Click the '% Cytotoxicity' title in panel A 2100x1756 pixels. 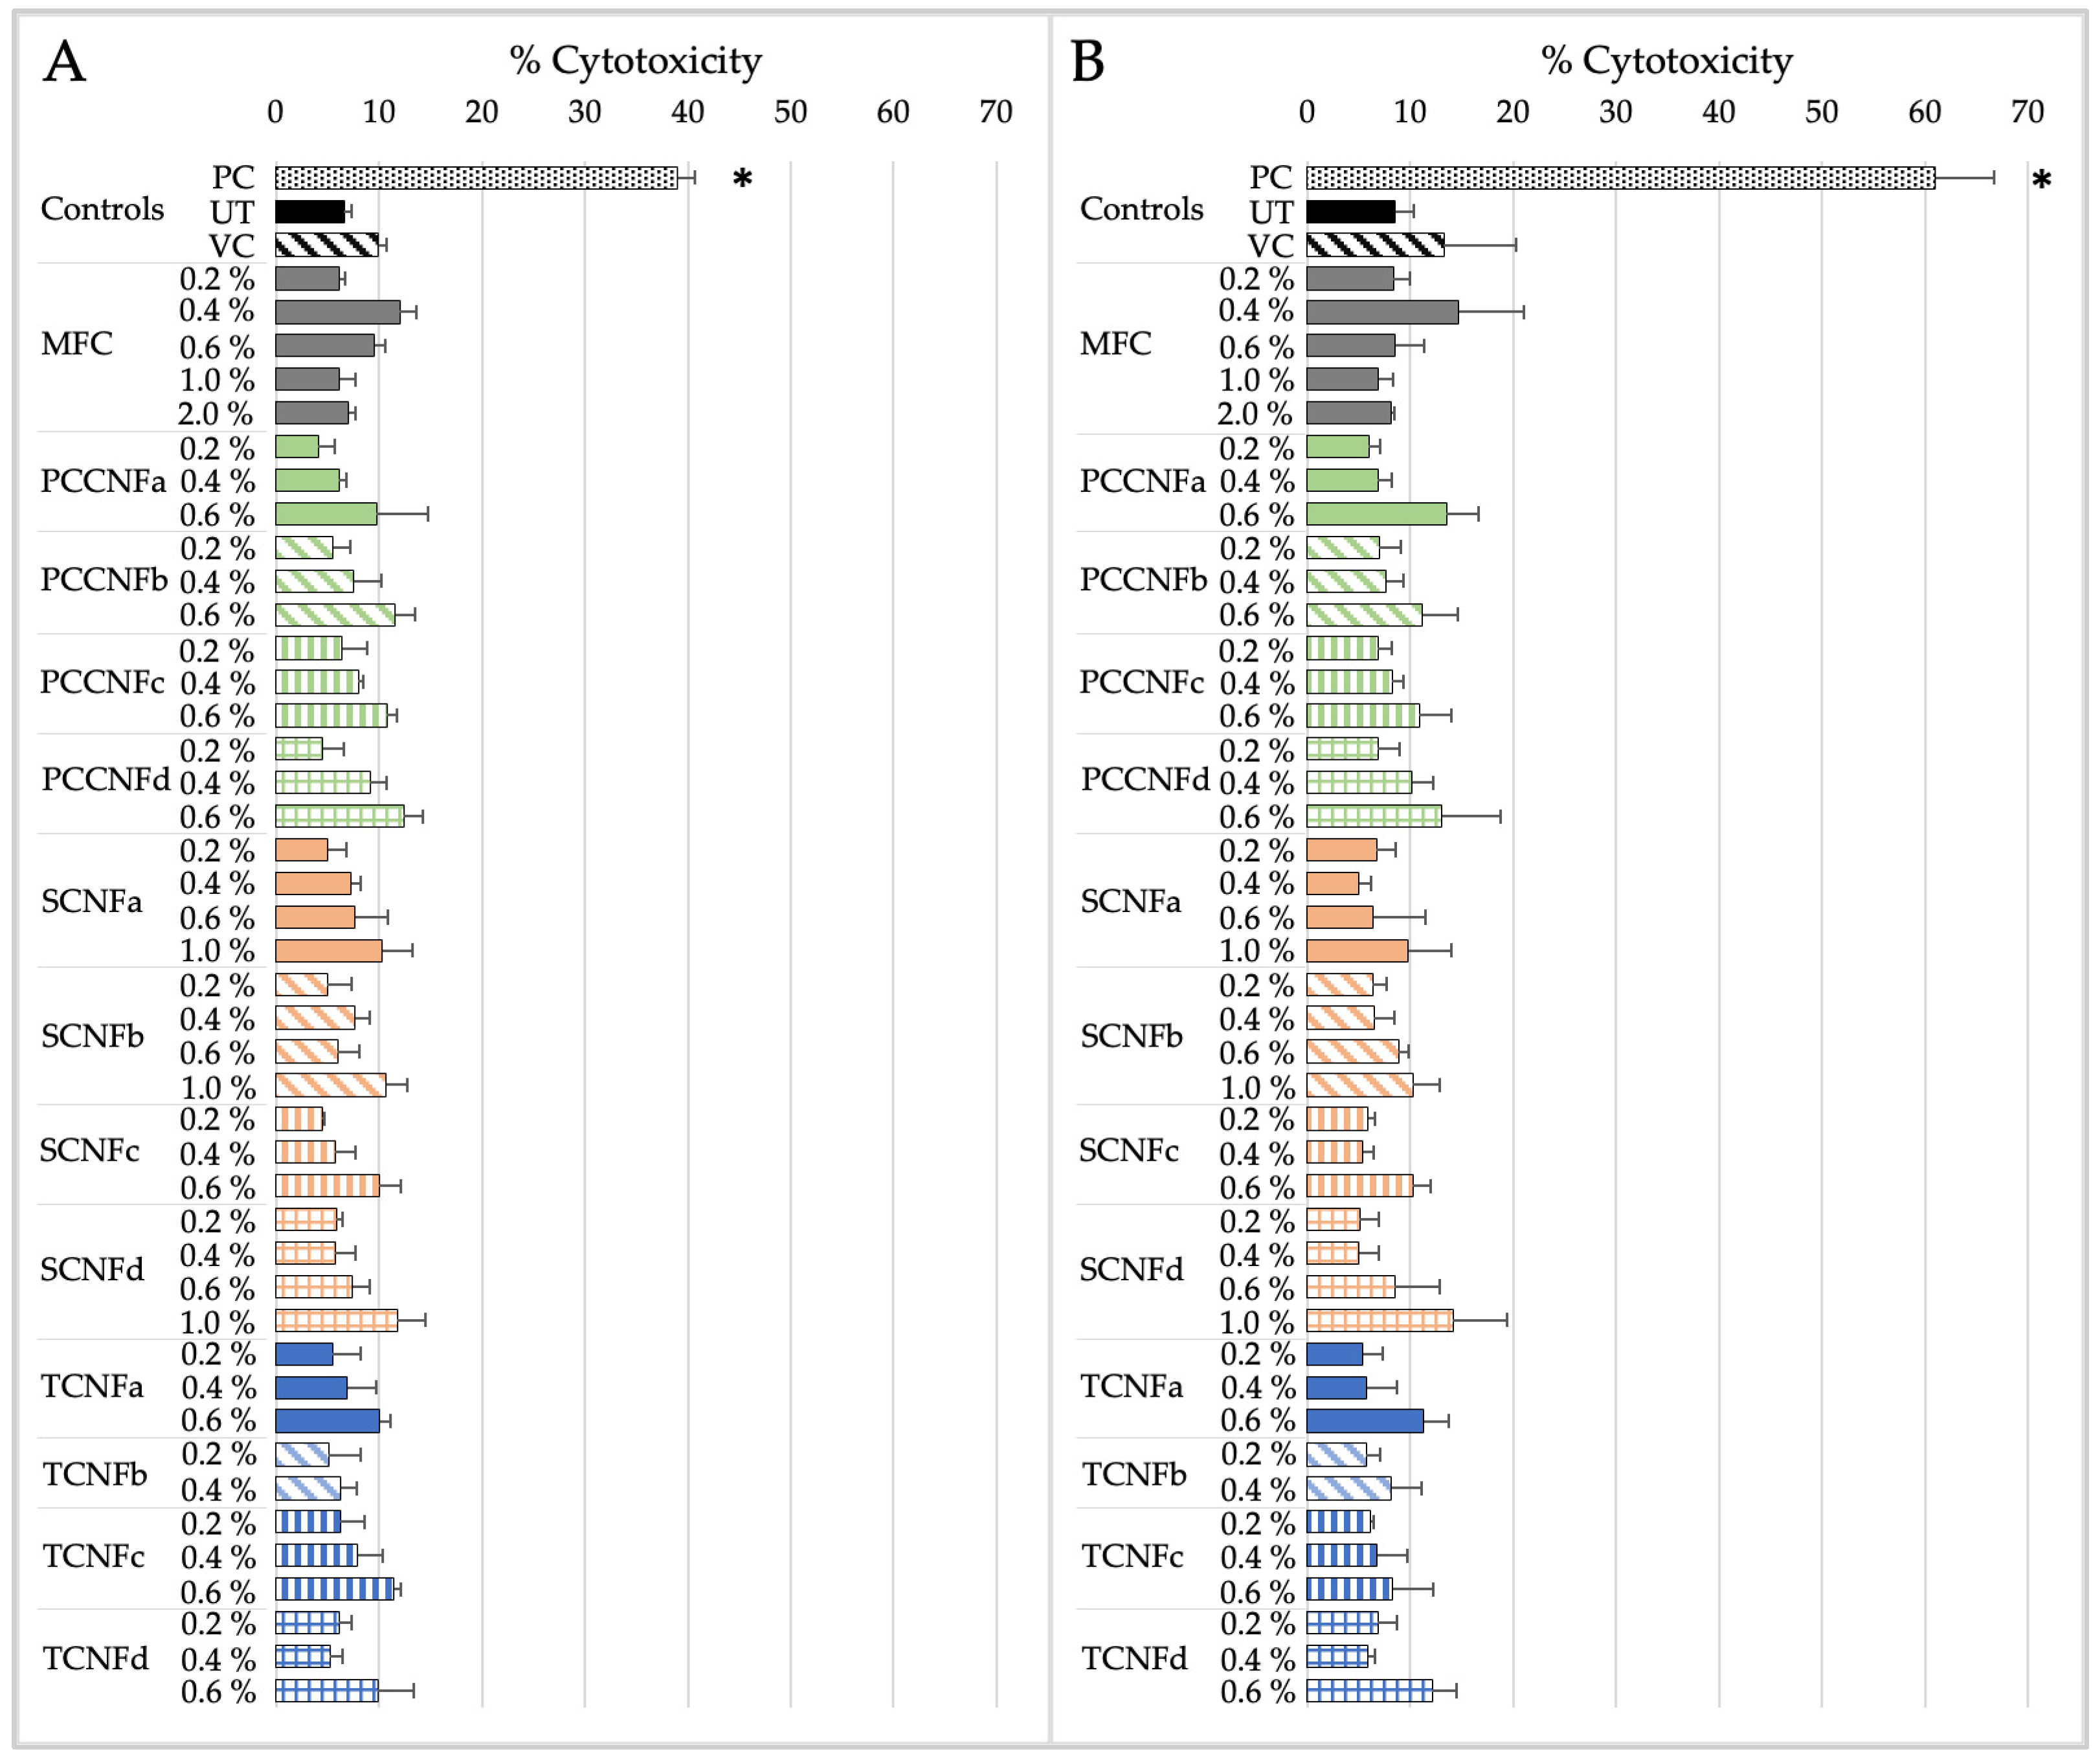coord(635,61)
